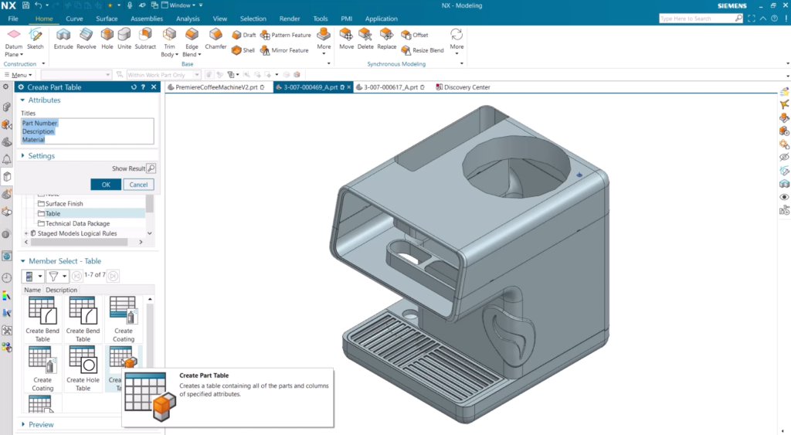Screen dimensions: 791x435
Task: Click the Titles attributes text box
Action: coord(87,131)
